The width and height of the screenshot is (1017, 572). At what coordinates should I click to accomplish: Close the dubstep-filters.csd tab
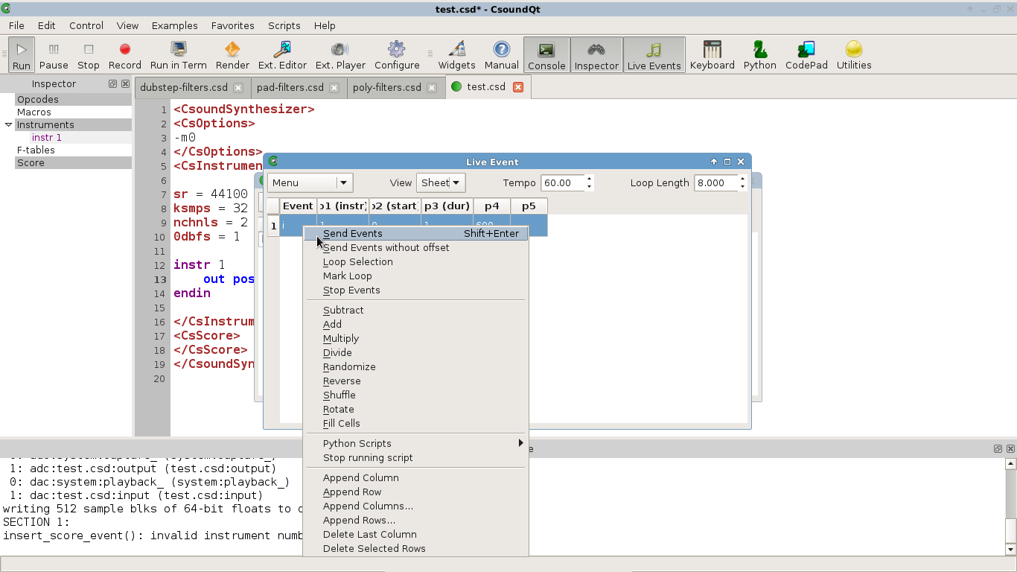coord(238,87)
